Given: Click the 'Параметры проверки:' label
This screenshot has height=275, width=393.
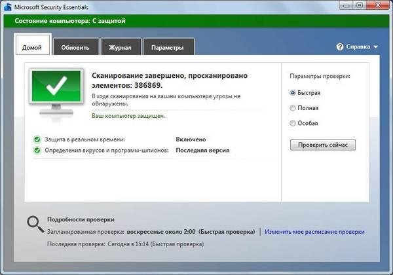Looking at the screenshot, I should pyautogui.click(x=320, y=76).
